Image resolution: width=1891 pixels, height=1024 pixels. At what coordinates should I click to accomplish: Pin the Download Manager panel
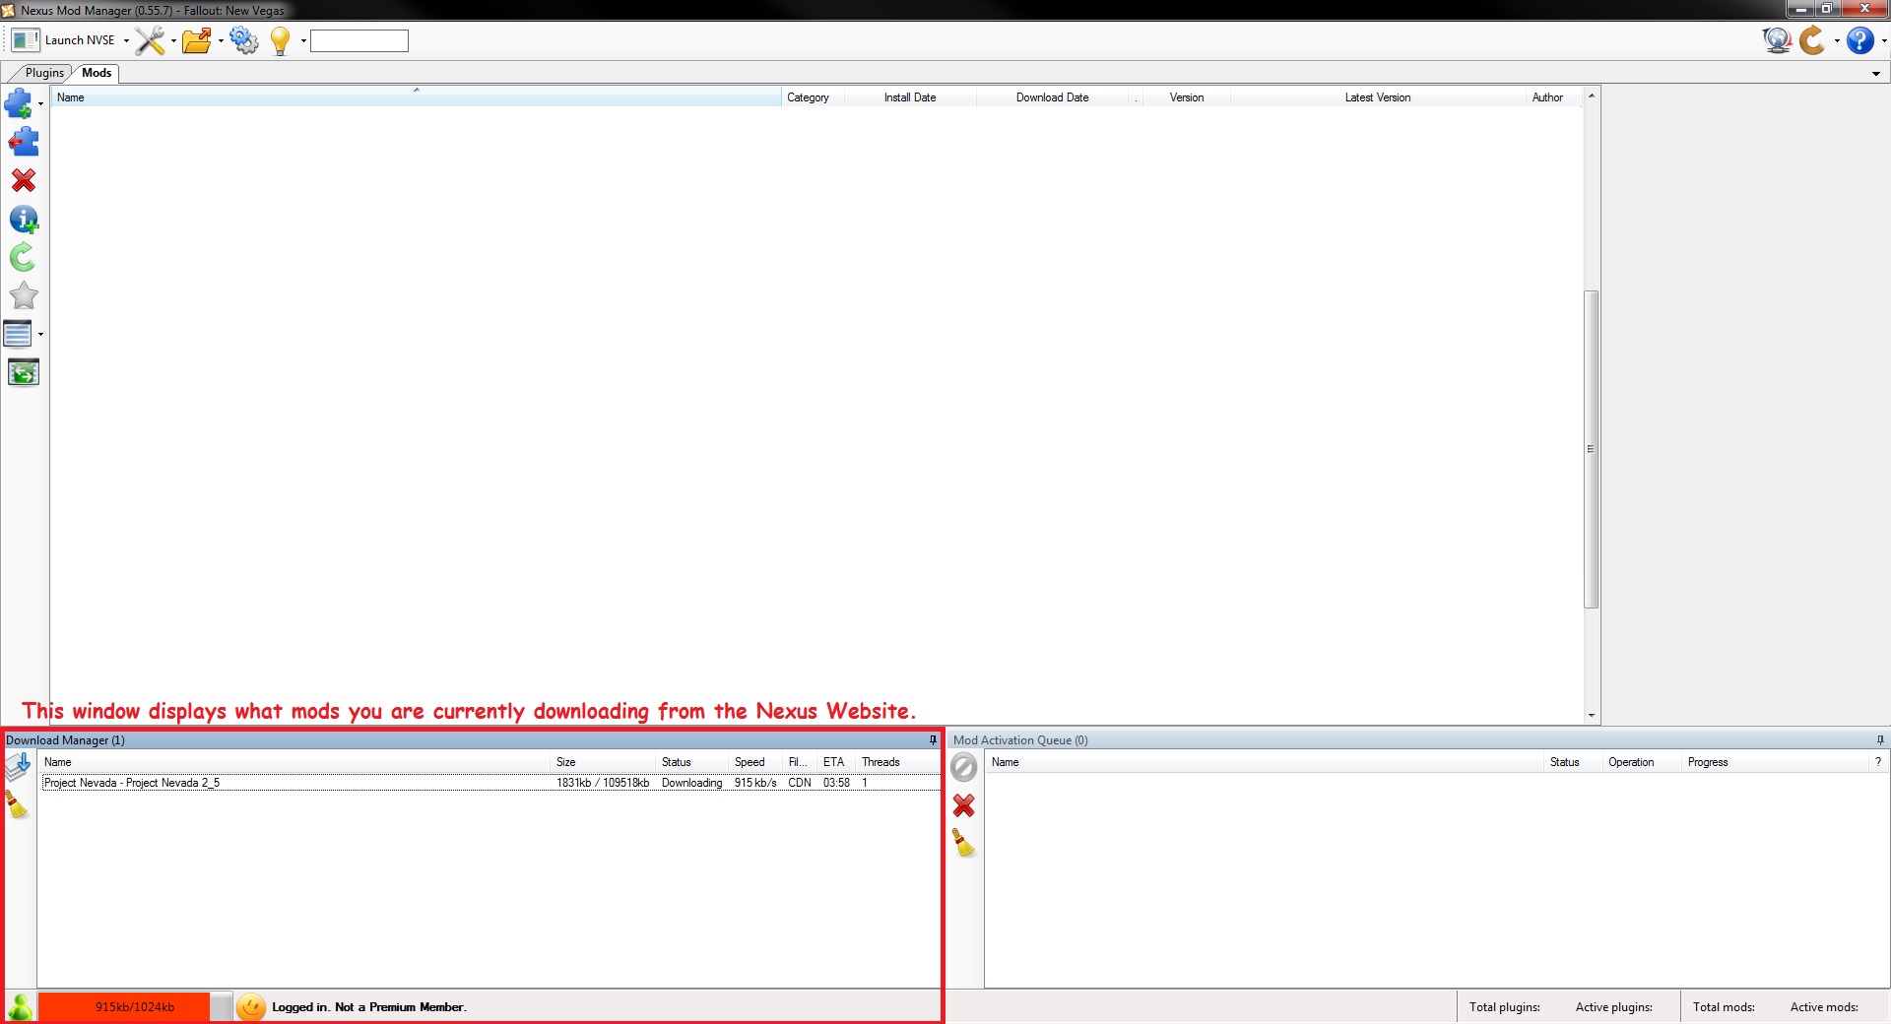point(933,740)
